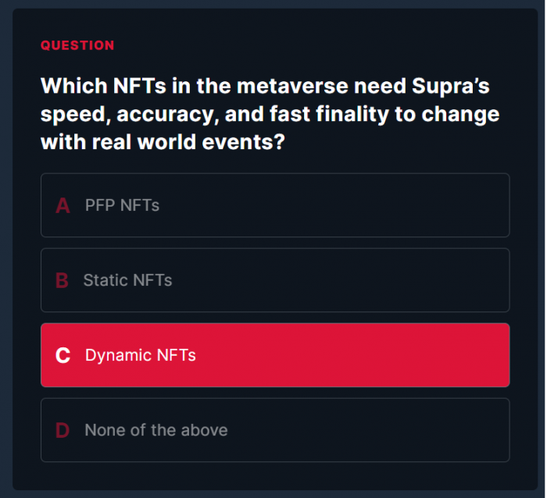
Task: Click the white letter C marker
Action: pos(63,356)
